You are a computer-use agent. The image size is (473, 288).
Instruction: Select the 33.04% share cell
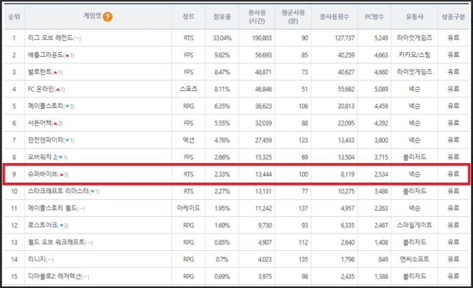222,38
